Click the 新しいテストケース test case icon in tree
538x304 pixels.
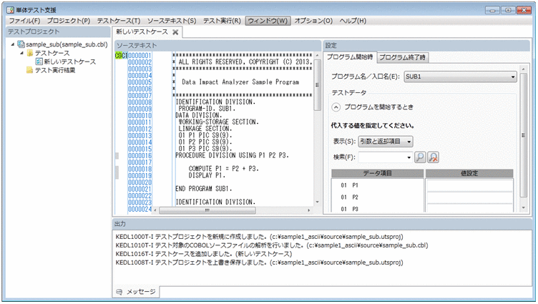pyautogui.click(x=39, y=62)
